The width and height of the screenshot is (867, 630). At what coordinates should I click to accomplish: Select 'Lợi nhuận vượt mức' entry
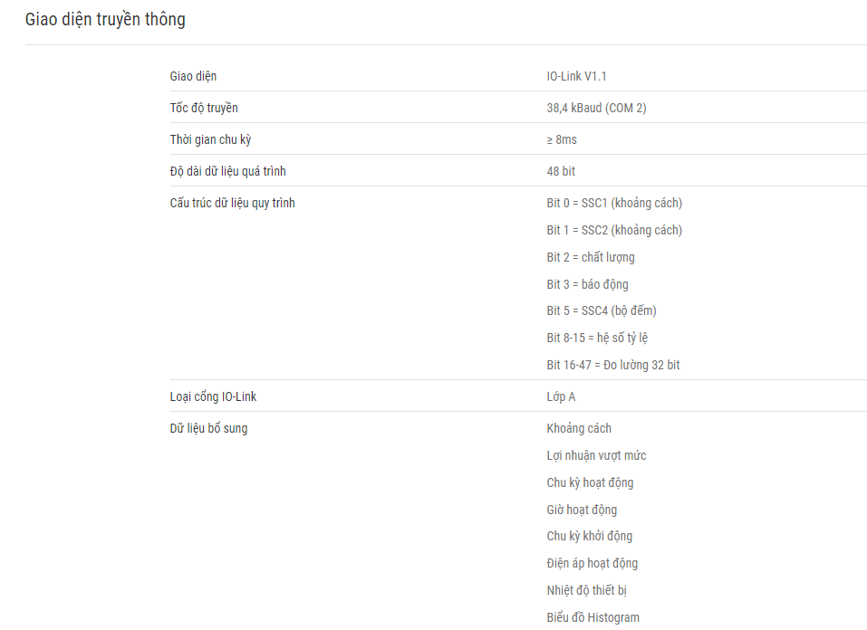[596, 455]
